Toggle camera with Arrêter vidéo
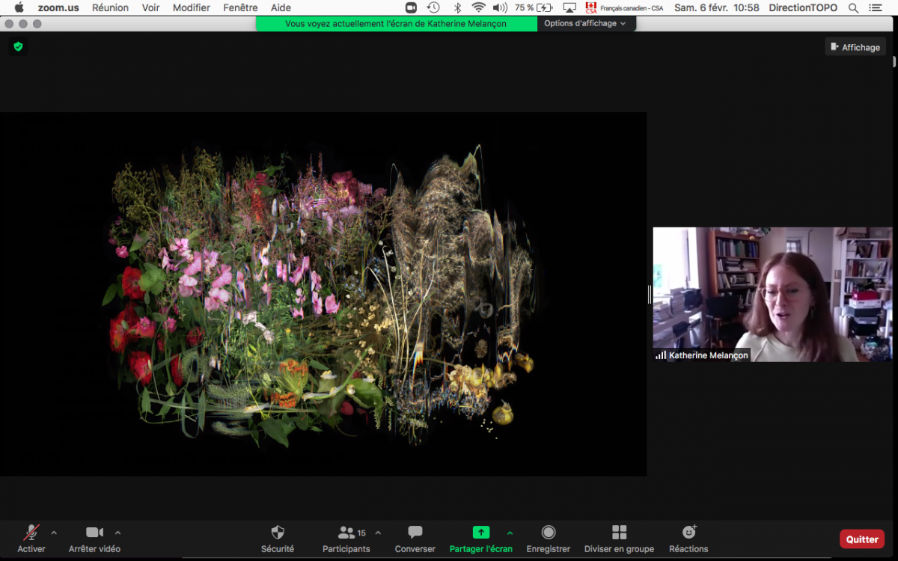The height and width of the screenshot is (561, 898). 94,533
